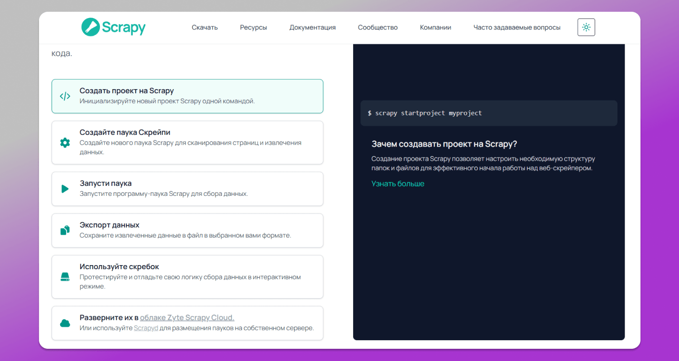Click the heading Зачем создавать проект на Scrapy?

[444, 144]
